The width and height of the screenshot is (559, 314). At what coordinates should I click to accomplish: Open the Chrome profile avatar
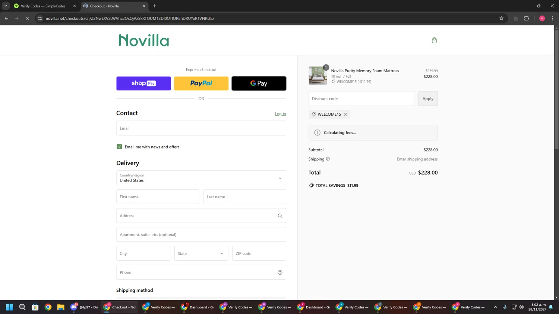coord(542,18)
